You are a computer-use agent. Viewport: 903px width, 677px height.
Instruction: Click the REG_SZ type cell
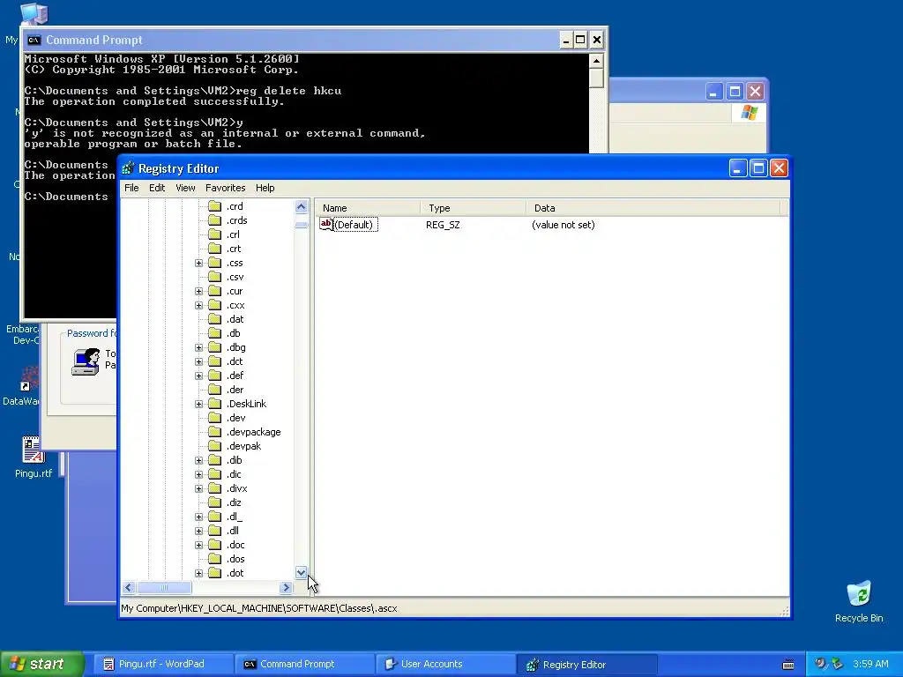tap(443, 225)
